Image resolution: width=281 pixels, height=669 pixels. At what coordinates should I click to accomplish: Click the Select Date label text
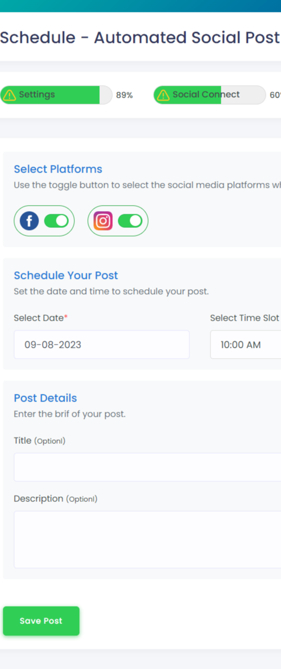click(39, 318)
